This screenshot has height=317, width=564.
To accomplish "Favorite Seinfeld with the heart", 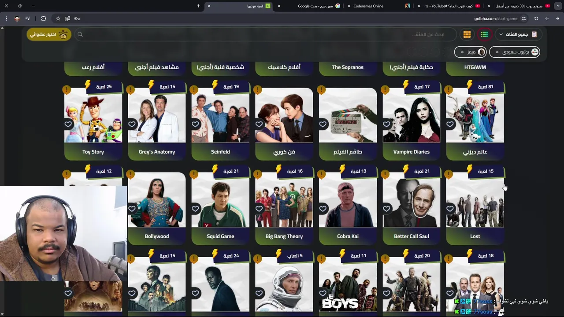I will click(195, 124).
